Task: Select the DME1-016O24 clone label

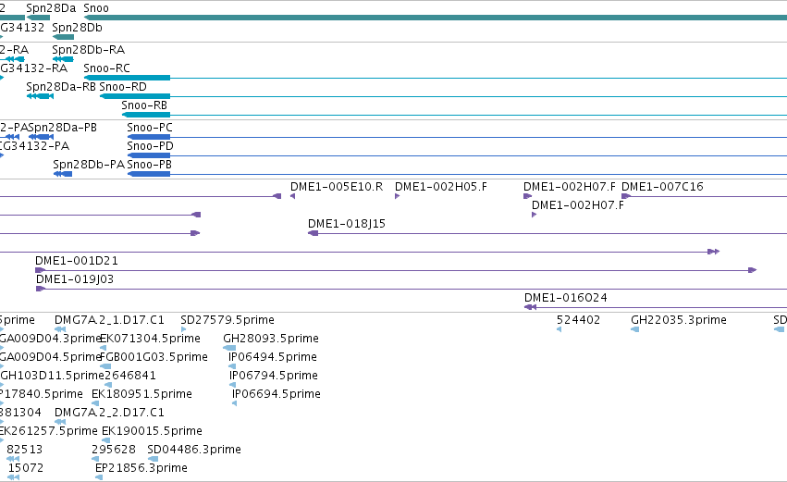Action: point(566,298)
